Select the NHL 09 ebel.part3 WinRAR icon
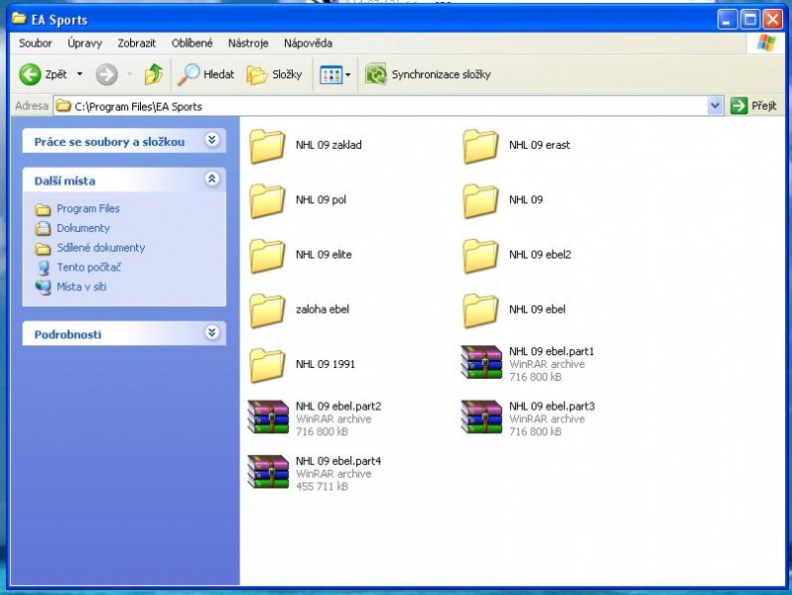 click(x=482, y=417)
